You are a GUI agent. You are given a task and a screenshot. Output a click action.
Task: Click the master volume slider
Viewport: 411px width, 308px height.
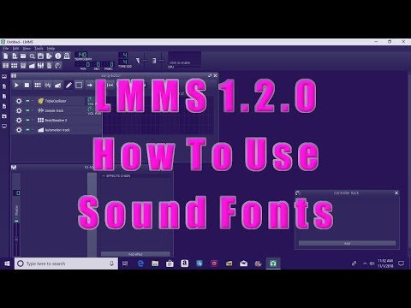point(144,61)
